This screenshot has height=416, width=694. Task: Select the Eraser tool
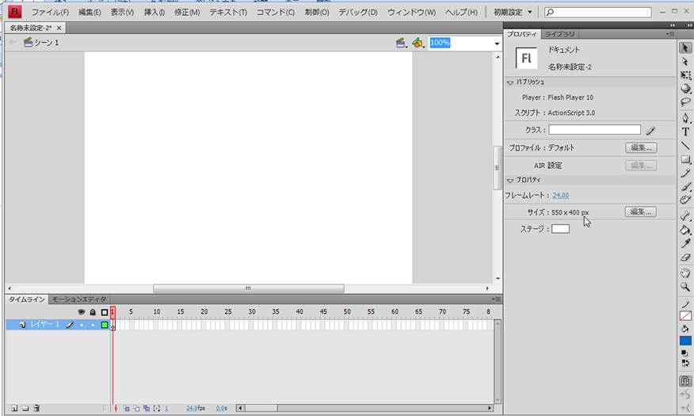685,258
